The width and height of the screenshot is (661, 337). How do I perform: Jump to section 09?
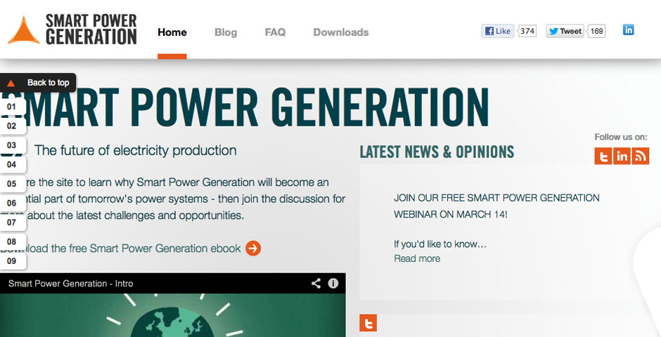coord(12,261)
